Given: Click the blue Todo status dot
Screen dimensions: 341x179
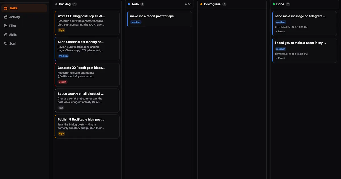Looking at the screenshot, I should point(129,4).
